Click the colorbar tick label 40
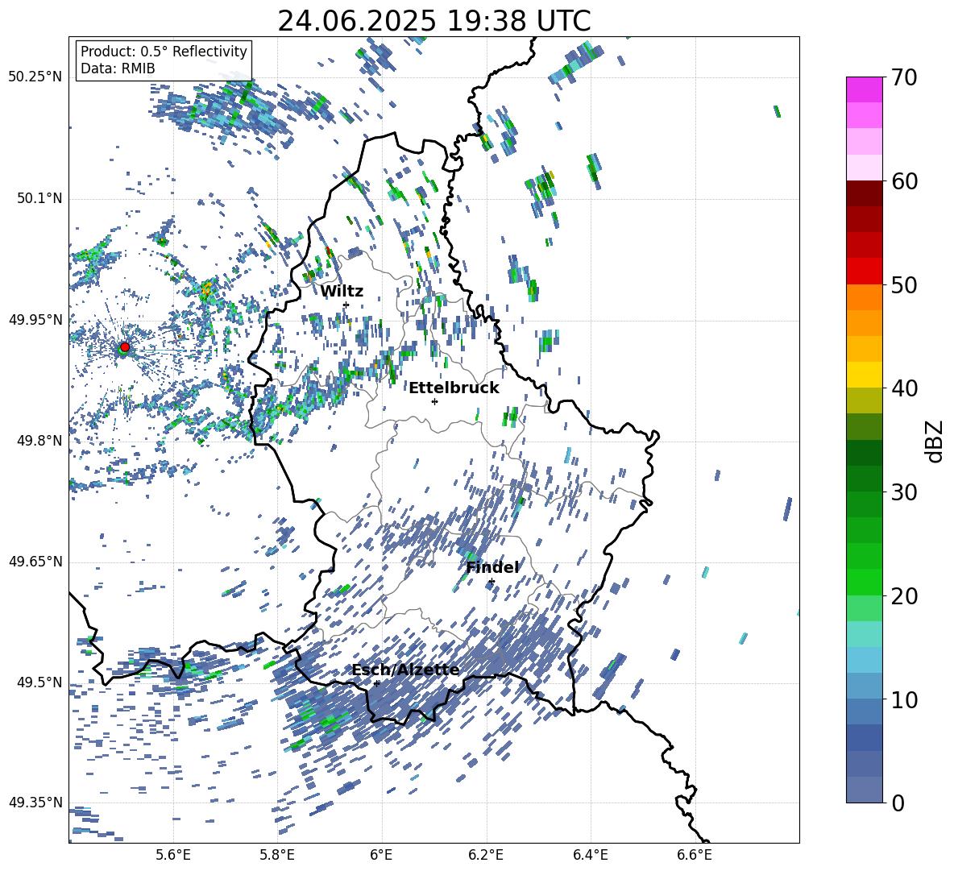Screen dimensions: 954x871 click(903, 388)
